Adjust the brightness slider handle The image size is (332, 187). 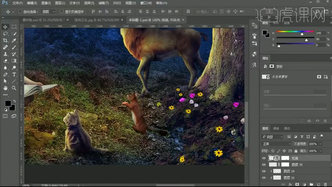(279, 46)
